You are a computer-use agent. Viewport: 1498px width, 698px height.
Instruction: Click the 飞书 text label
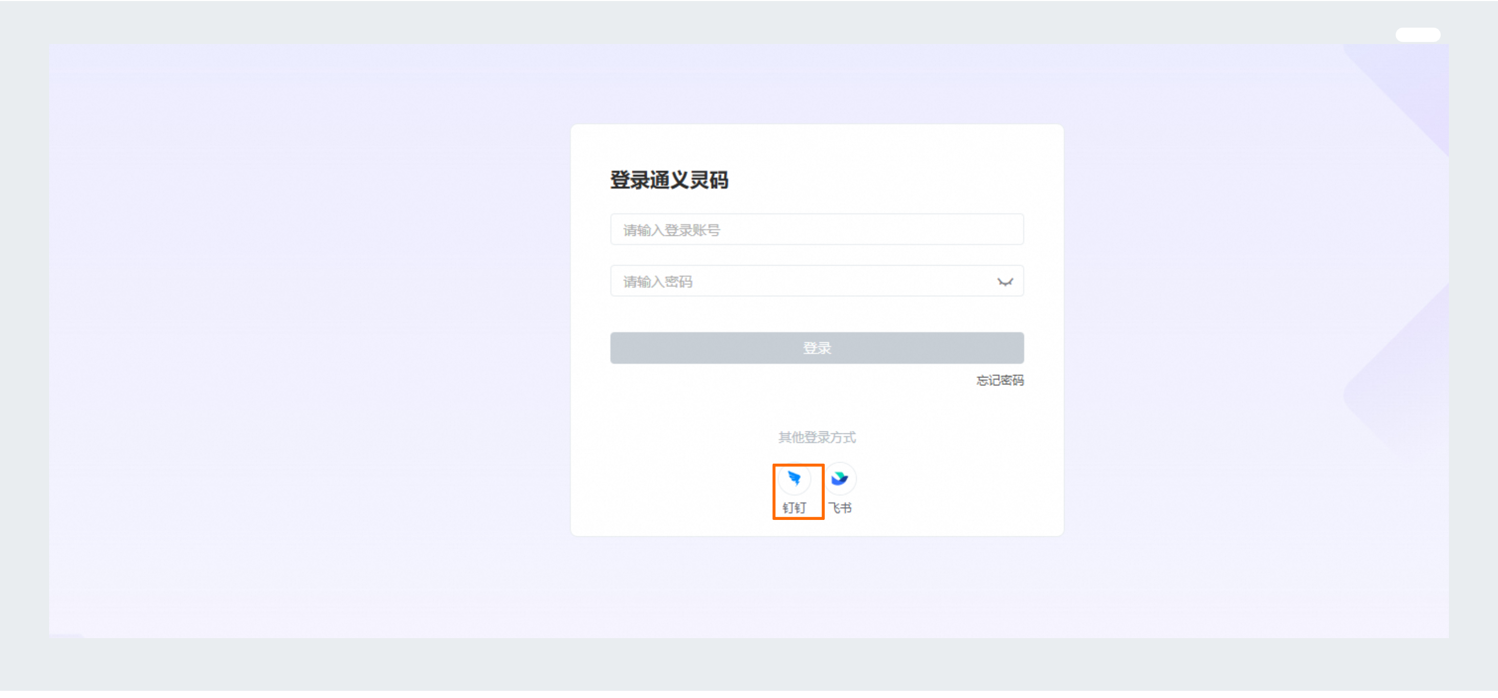[x=840, y=508]
